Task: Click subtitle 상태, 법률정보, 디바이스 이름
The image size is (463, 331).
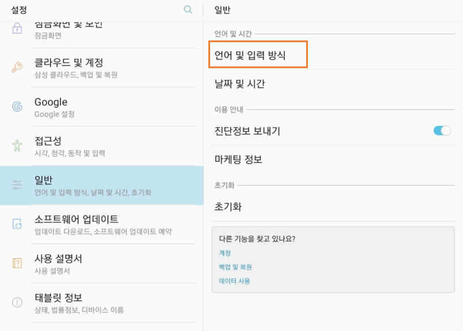Action: click(x=79, y=310)
